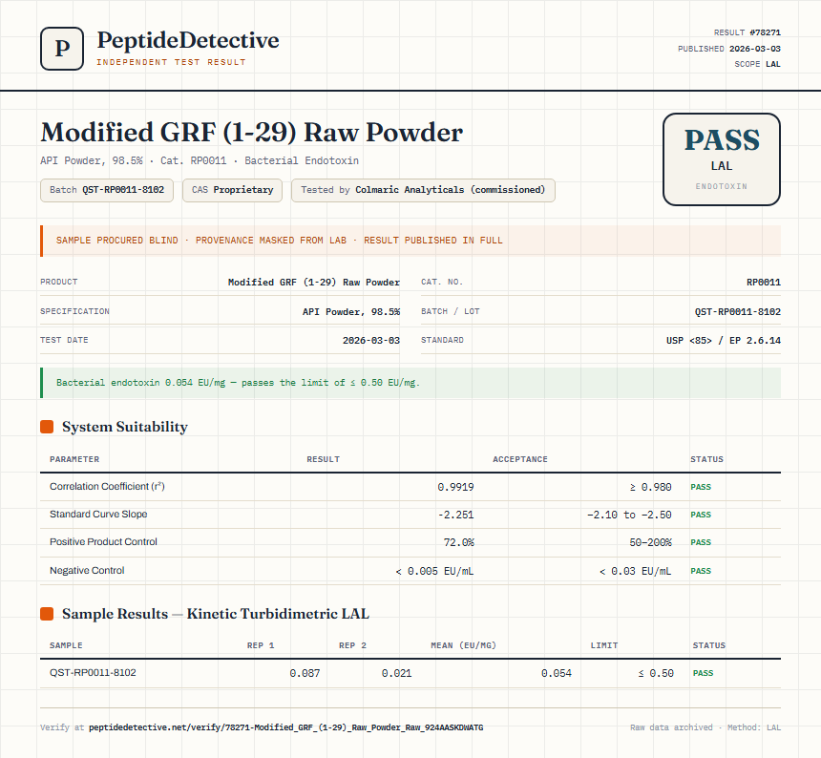This screenshot has width=821, height=758.
Task: Click the Modified GRF (1-29) Raw Powder title
Action: pos(252,132)
